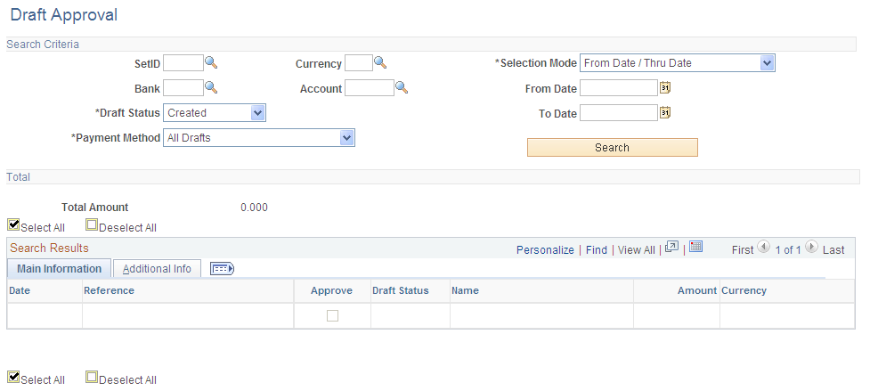Viewport: 878px width, 391px height.
Task: Focus the Bank input field
Action: point(183,88)
